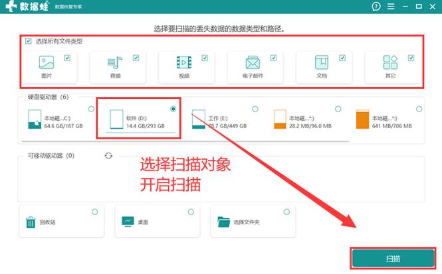442x274 pixels.
Task: Click the C: drive icon
Action: 35,119
